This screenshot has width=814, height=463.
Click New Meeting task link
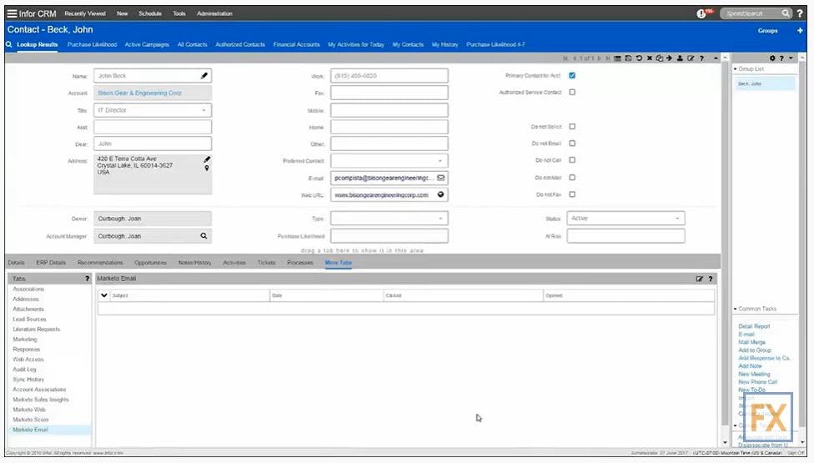(x=754, y=375)
